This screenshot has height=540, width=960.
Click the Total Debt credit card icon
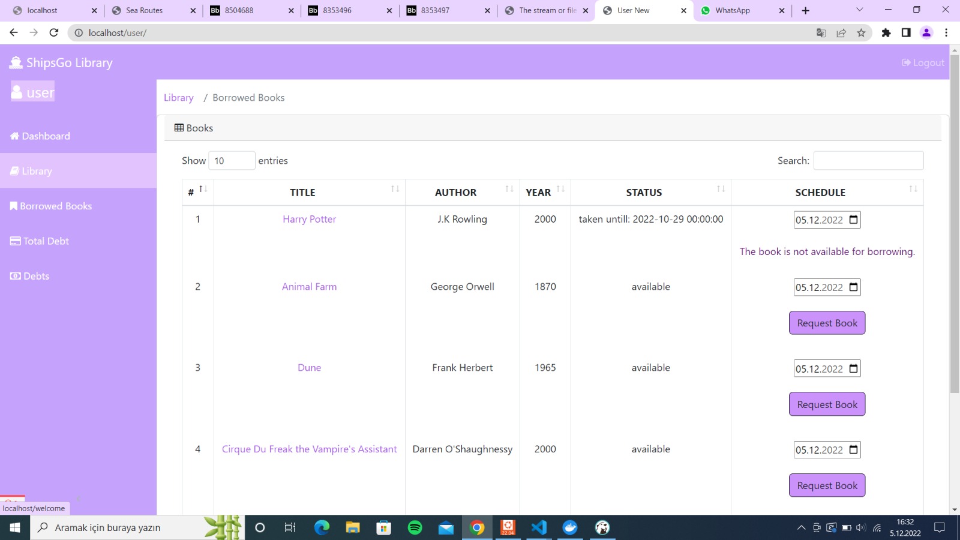coord(14,241)
